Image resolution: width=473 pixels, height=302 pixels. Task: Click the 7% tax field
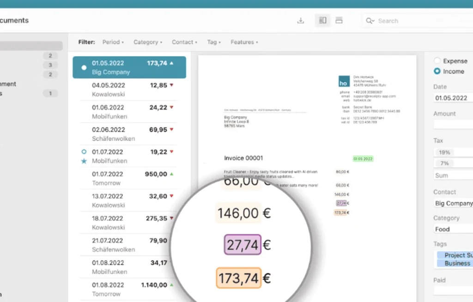453,163
